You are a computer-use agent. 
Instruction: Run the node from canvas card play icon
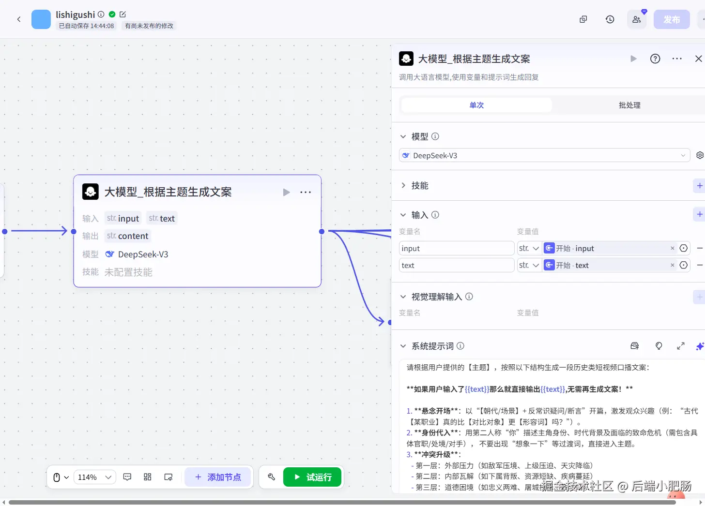(286, 192)
